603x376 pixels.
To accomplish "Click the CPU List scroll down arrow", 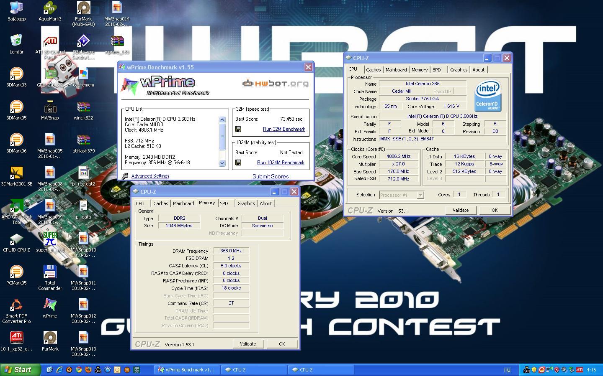I will (222, 163).
